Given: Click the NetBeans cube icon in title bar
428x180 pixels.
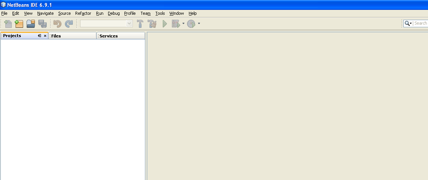Looking at the screenshot, I should pyautogui.click(x=3, y=5).
